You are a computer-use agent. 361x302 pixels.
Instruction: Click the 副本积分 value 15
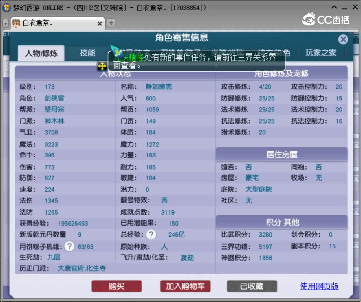[332, 246]
